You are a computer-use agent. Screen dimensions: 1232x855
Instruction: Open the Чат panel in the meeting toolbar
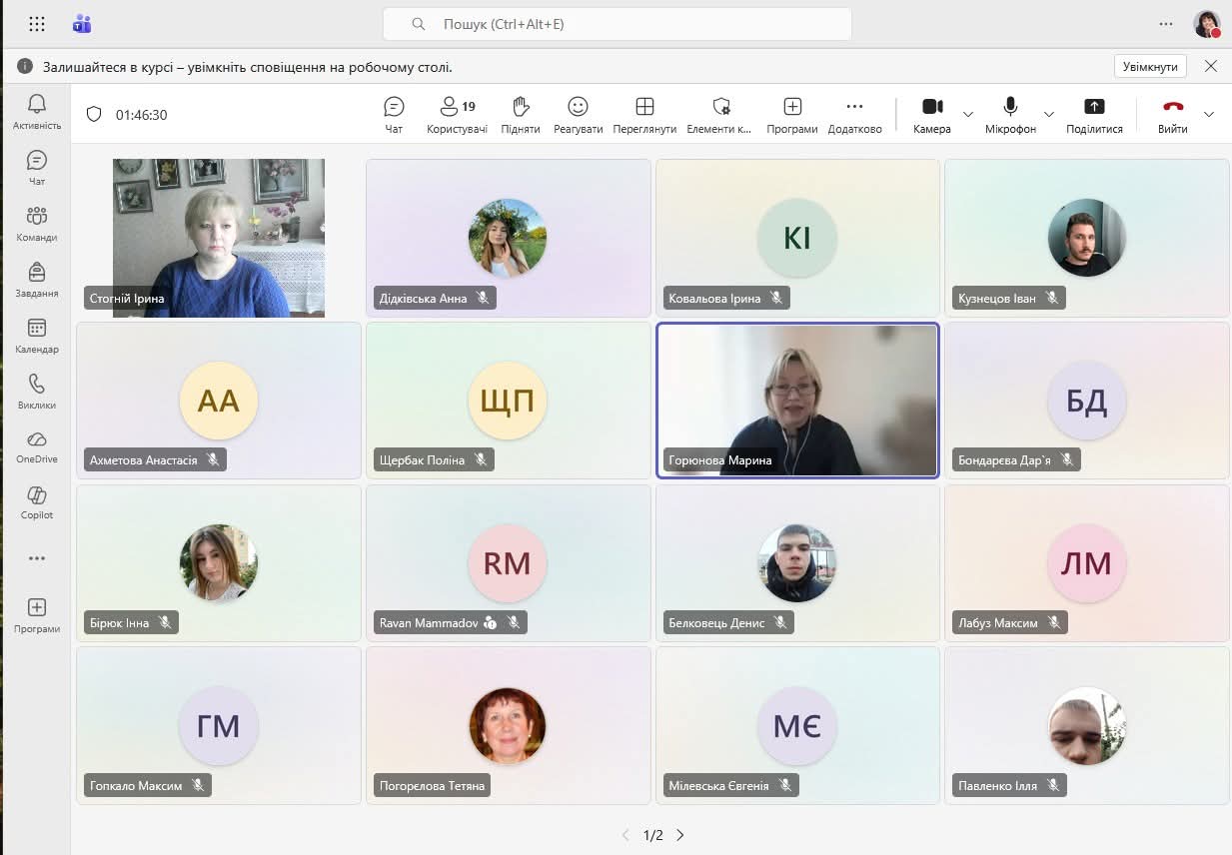(394, 114)
